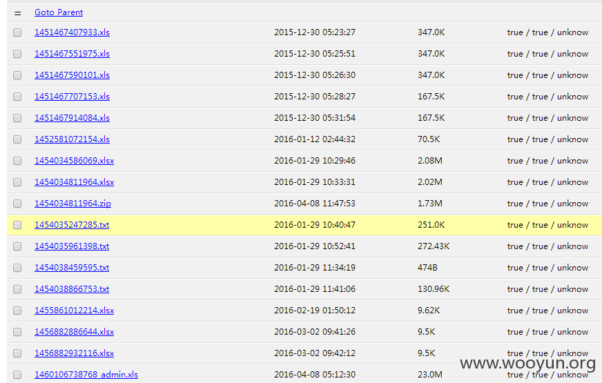Click date 2016-01-12 02:44:32
This screenshot has width=602, height=383.
315,139
